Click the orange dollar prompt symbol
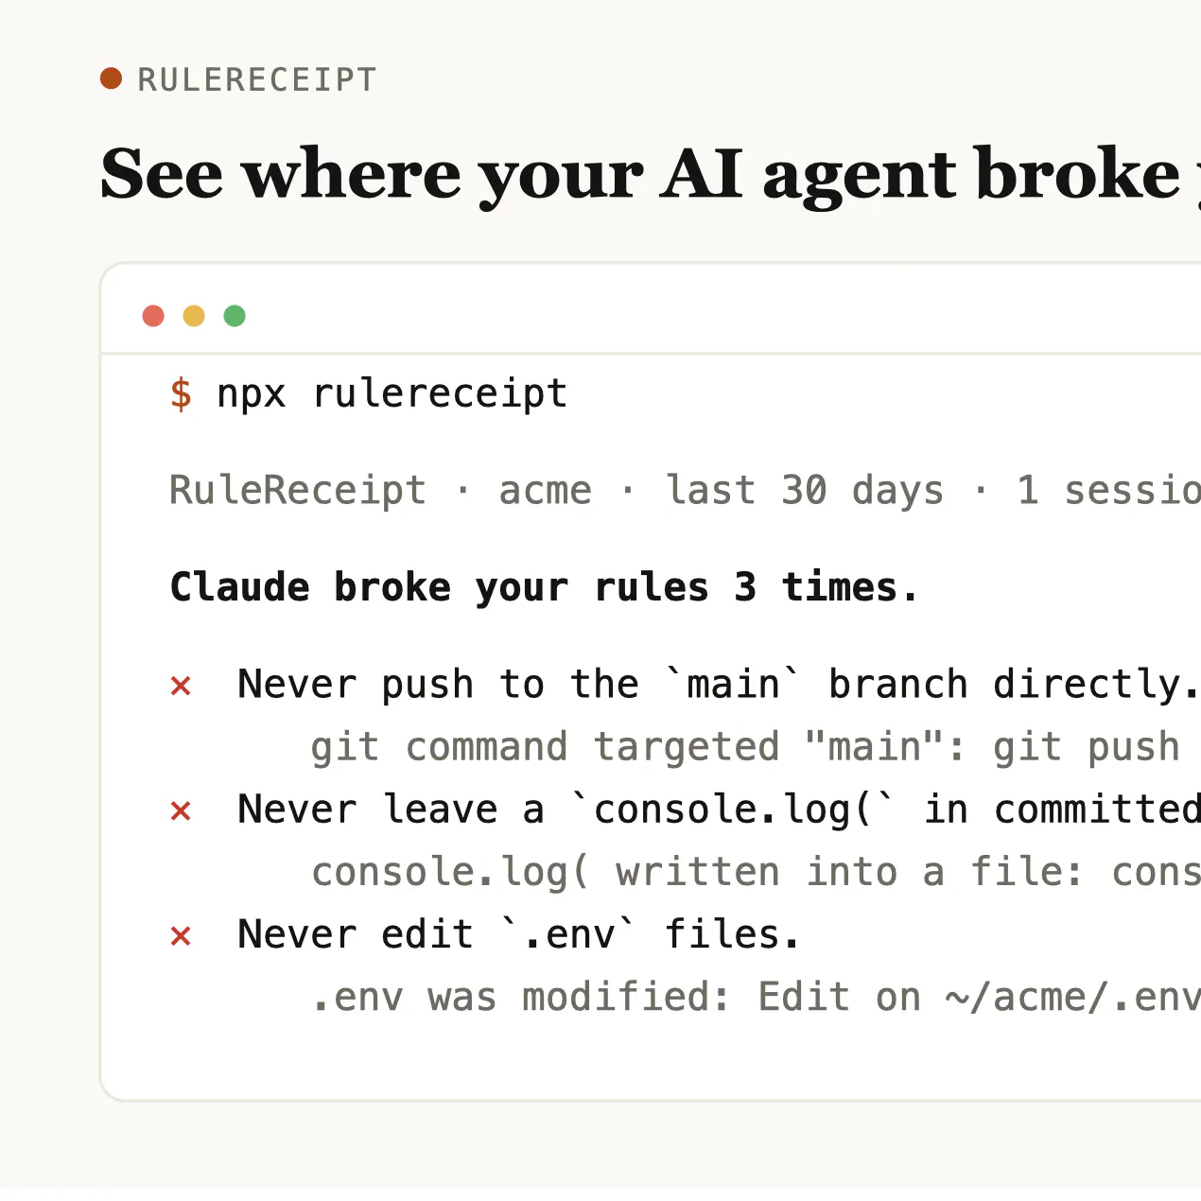The image size is (1201, 1201). click(181, 393)
